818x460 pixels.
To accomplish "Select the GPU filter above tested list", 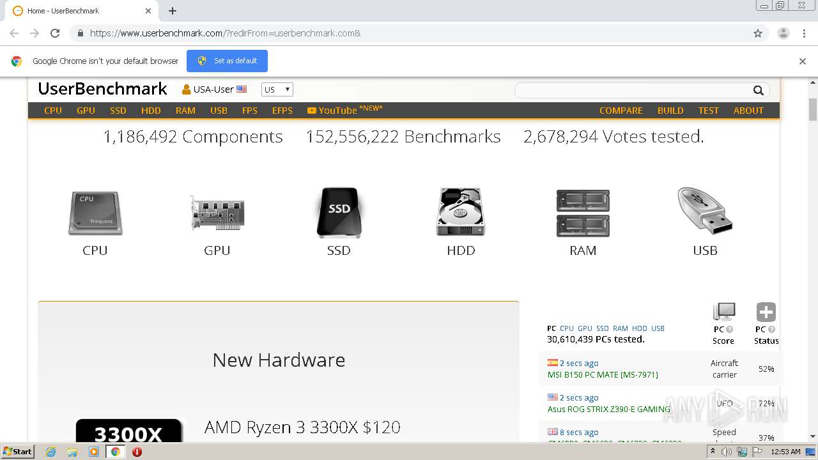I will [585, 328].
